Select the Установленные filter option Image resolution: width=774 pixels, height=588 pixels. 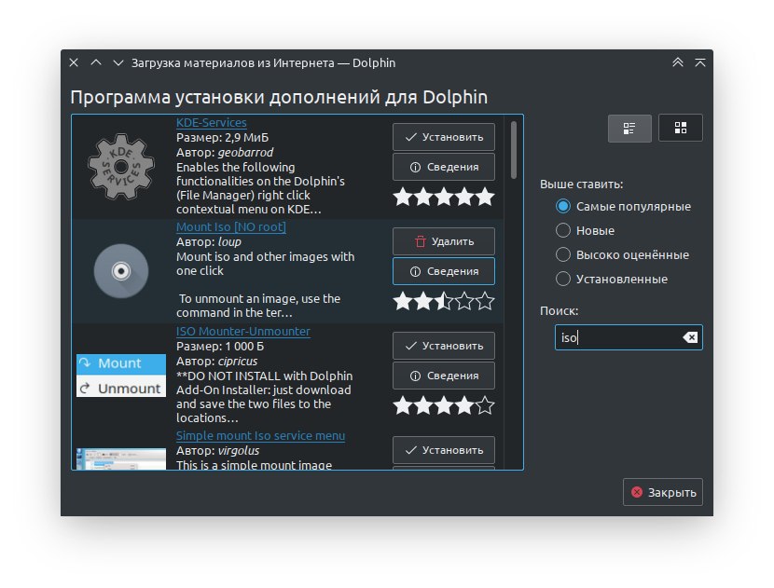click(x=612, y=279)
